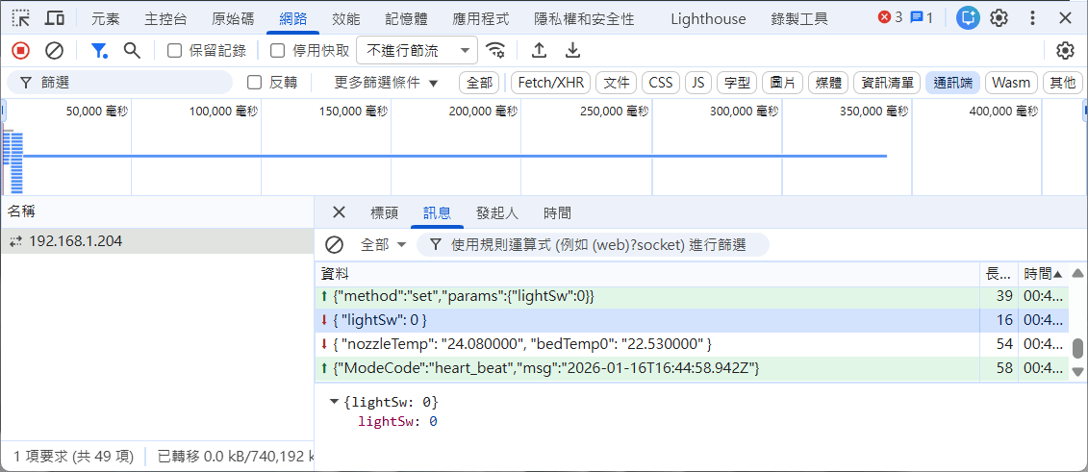Click the 資料 column header

pyautogui.click(x=647, y=275)
